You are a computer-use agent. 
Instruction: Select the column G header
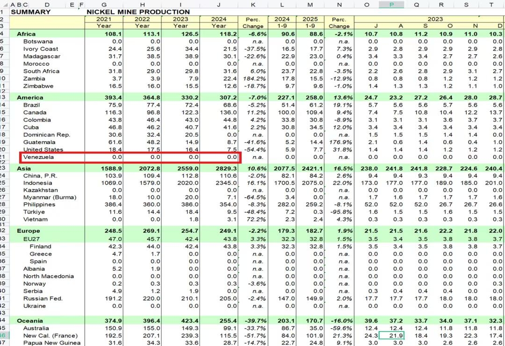point(103,4)
